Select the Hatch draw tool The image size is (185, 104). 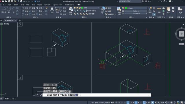[17, 14]
